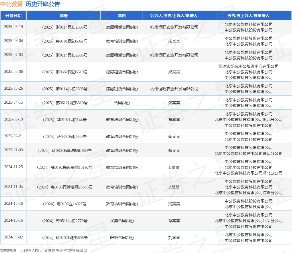Image resolution: width=292 pixels, height=253 pixels.
Task: Select case number (2024)粤0511民初2770号
Action: (65, 221)
